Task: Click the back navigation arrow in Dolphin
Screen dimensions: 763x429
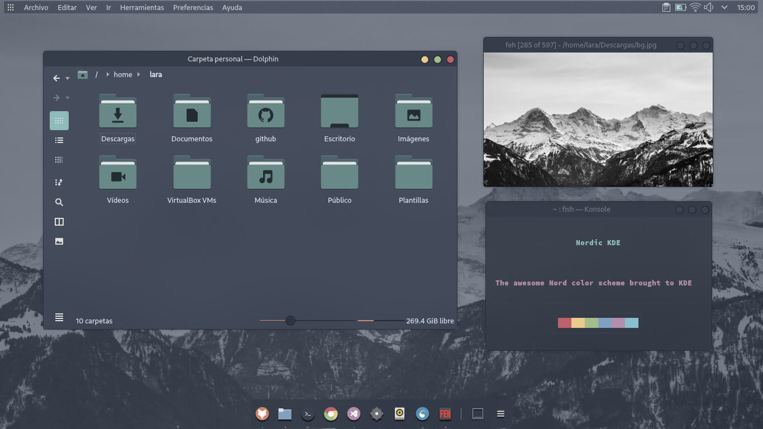Action: (56, 78)
